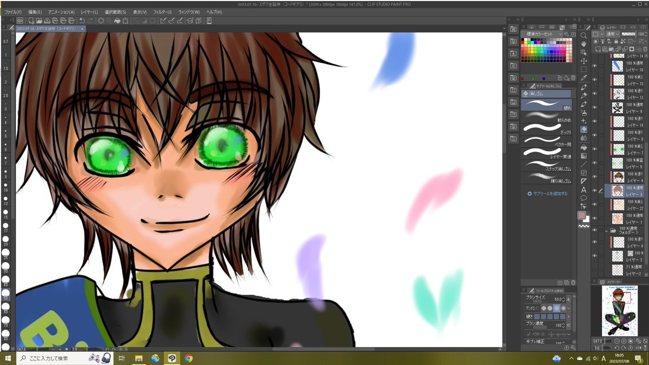The width and height of the screenshot is (649, 365).
Task: Select the Operation object tool
Action: coord(584,52)
